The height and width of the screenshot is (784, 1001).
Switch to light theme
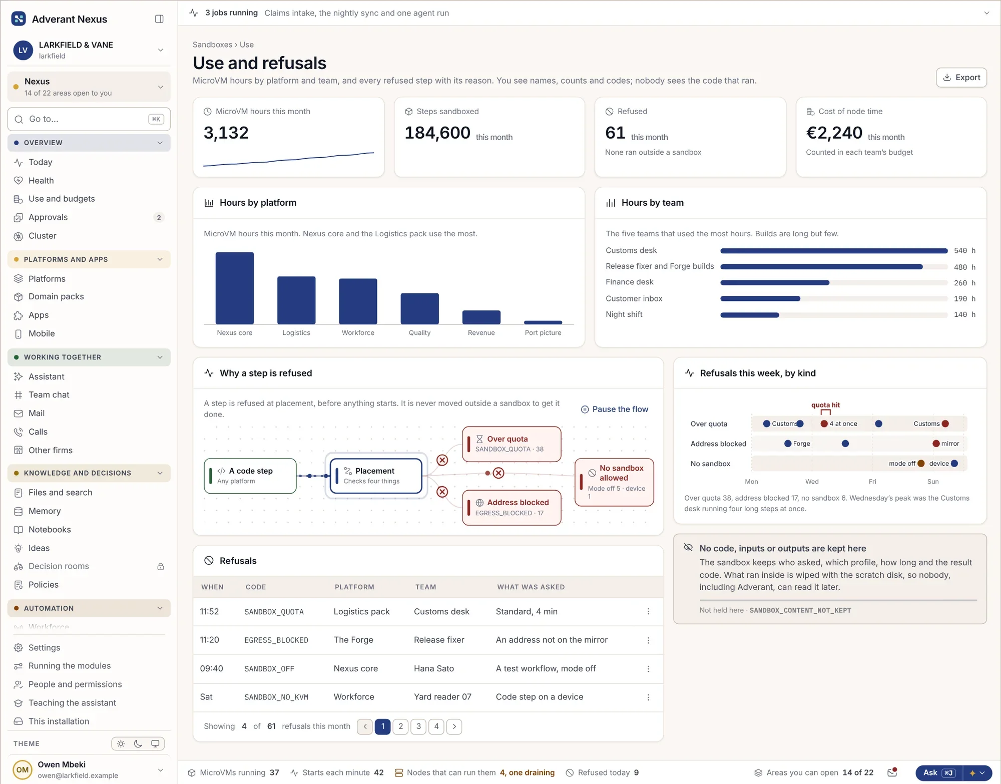121,744
